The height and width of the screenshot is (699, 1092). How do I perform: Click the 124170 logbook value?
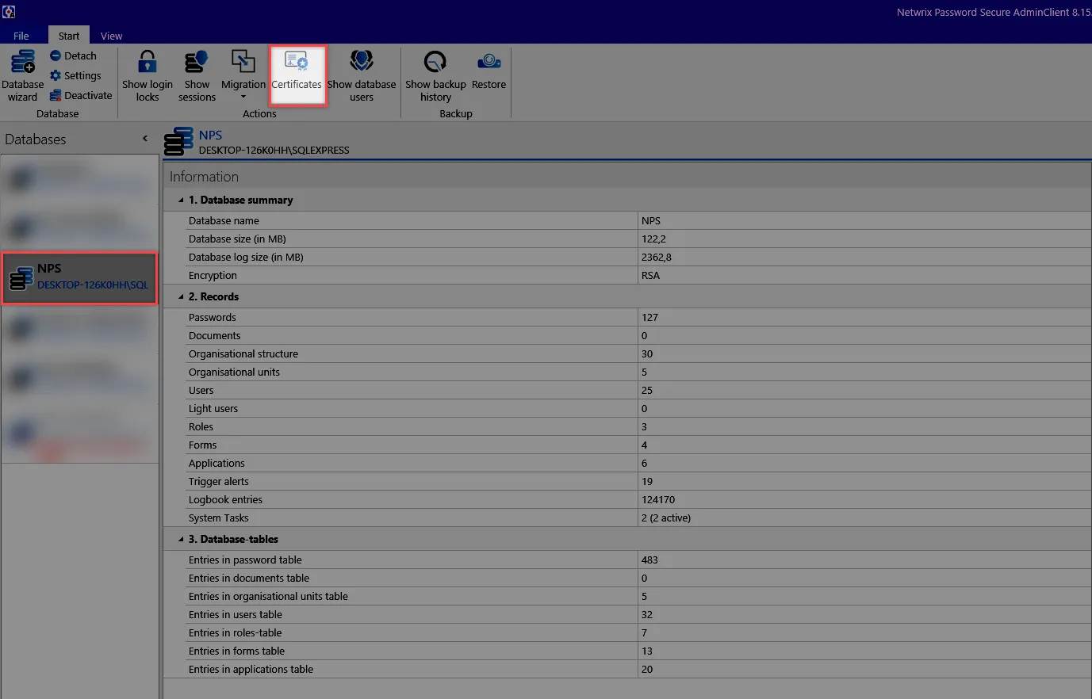point(658,500)
